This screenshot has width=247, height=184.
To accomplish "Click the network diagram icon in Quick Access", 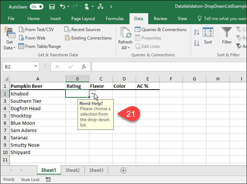I will [x=100, y=7].
